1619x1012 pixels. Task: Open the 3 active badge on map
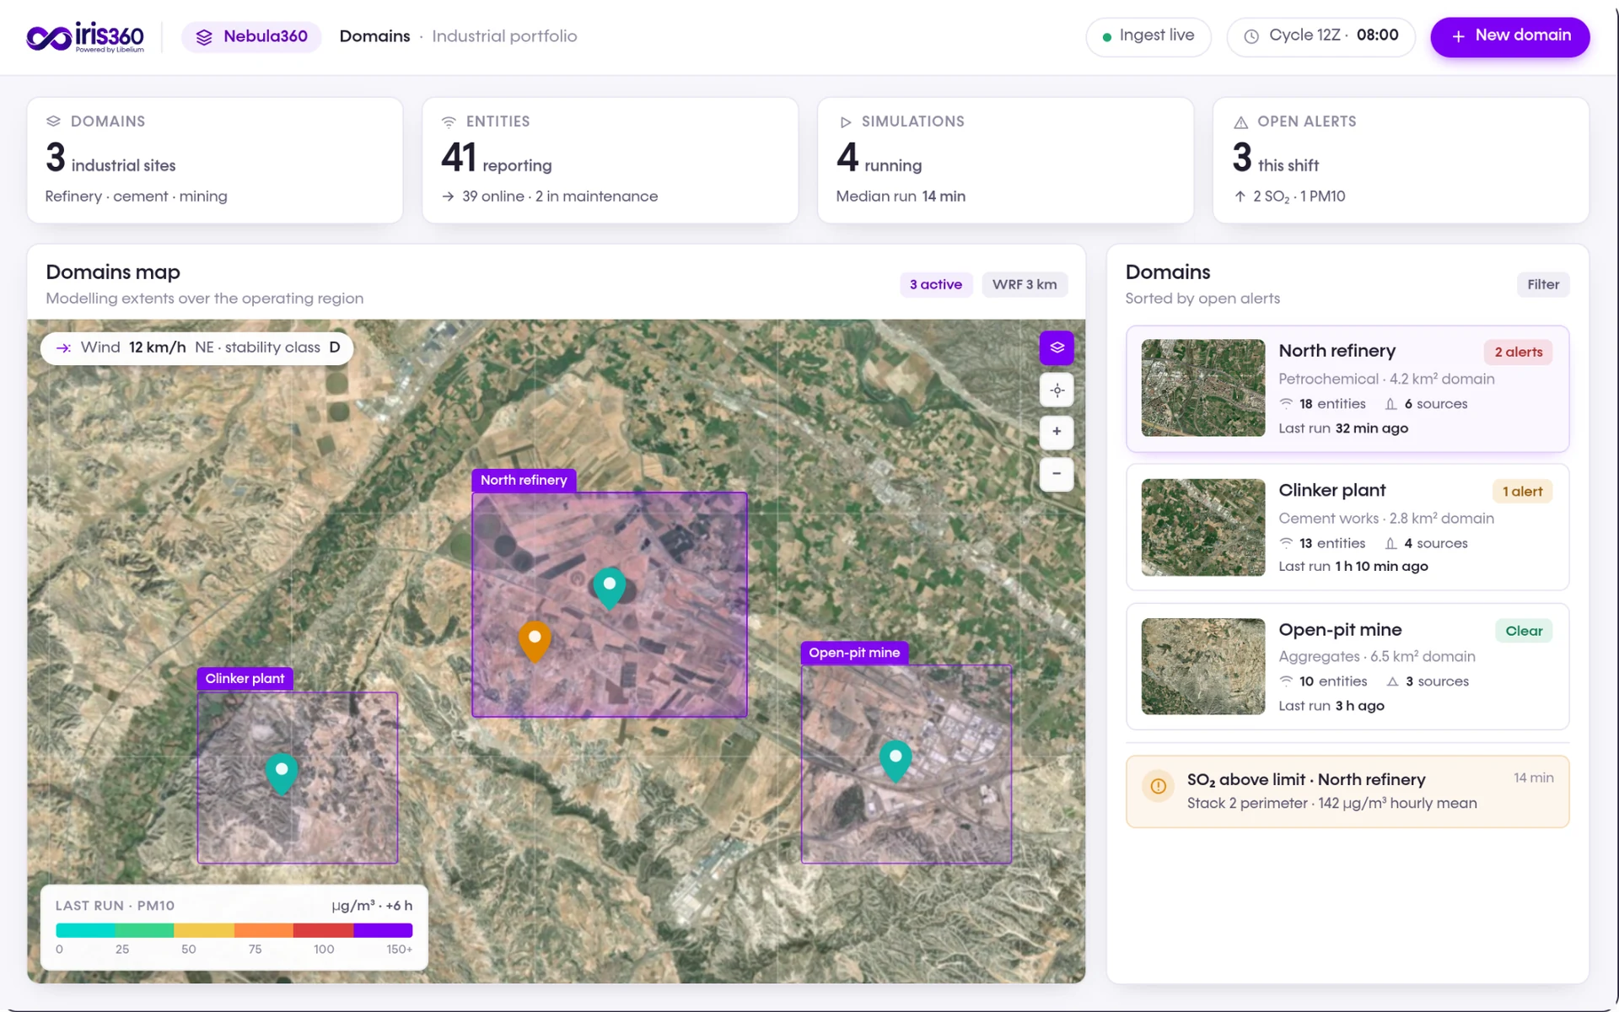(935, 285)
